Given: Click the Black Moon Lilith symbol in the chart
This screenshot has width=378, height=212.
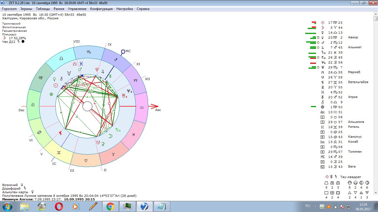Looking at the screenshot, I should (61, 134).
